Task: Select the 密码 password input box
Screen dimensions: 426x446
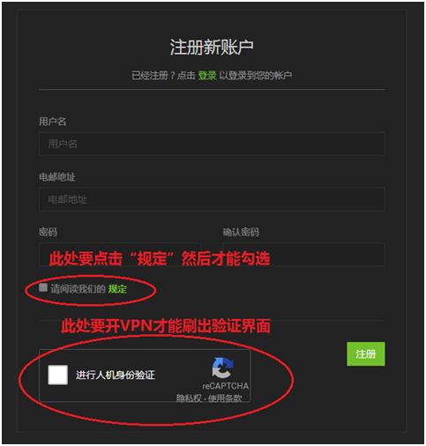Action: pos(120,255)
